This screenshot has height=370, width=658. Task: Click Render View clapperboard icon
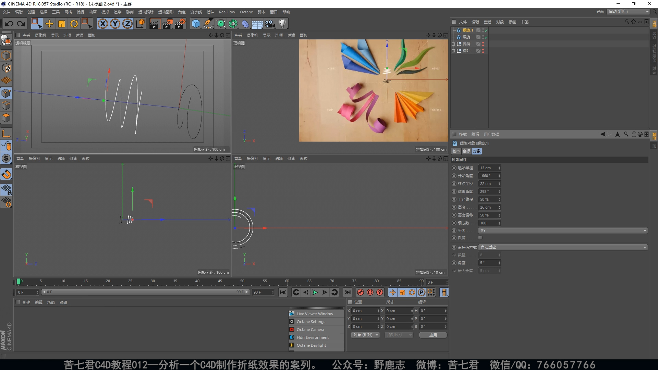(155, 24)
